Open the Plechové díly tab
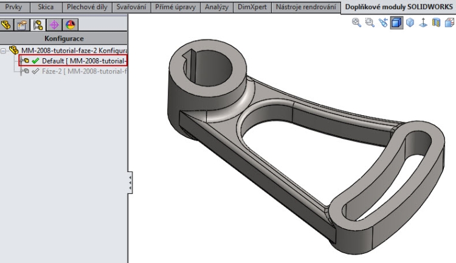 87,7
